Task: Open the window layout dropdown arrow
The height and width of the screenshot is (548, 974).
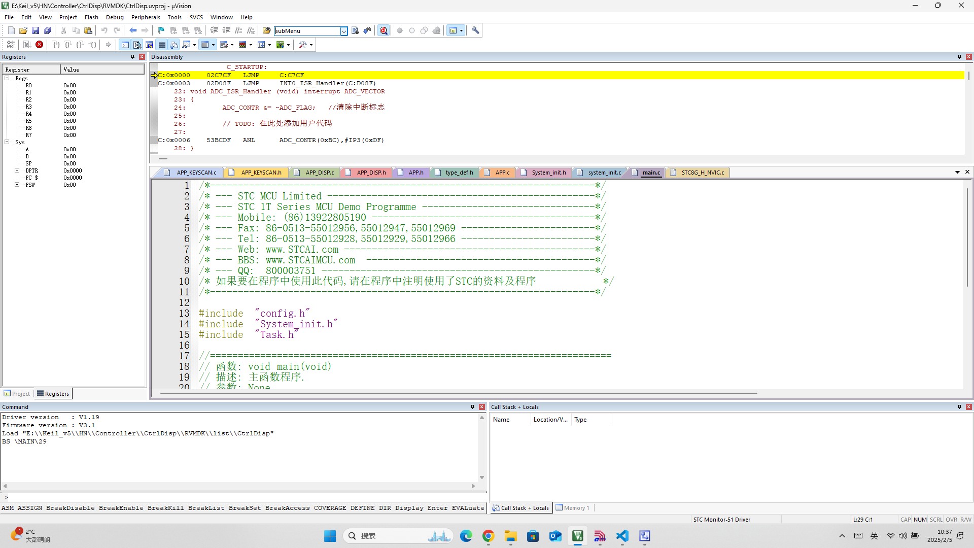Action: coord(461,30)
